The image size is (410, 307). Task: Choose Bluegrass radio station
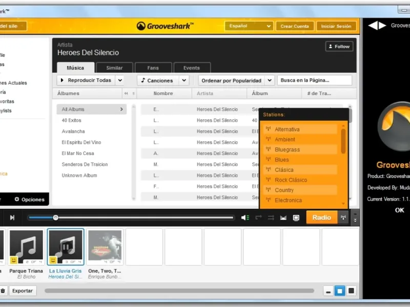pos(301,149)
